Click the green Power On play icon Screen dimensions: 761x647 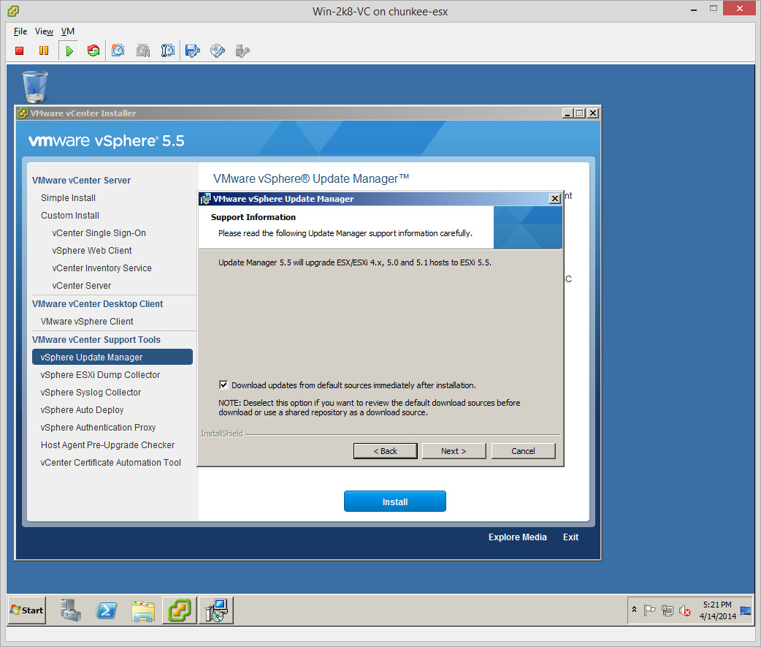69,50
